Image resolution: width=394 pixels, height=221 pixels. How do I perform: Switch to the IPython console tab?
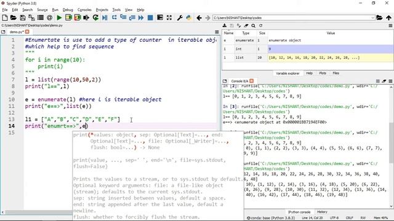coord(299,212)
